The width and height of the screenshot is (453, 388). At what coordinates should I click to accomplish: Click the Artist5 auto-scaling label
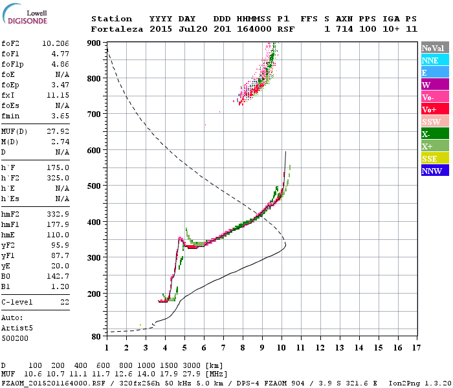point(17,329)
